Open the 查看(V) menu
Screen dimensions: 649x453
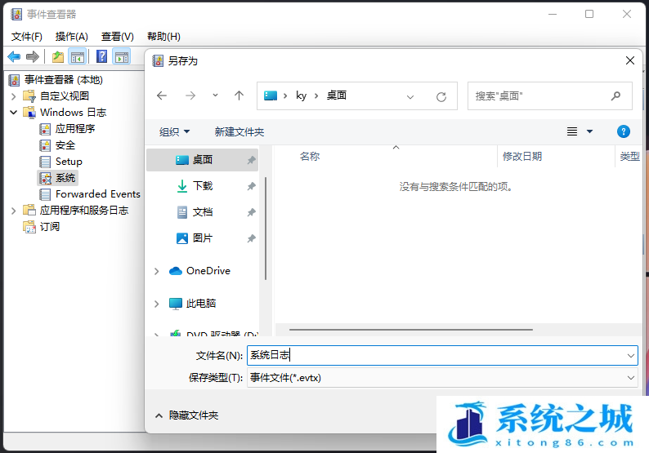click(117, 36)
